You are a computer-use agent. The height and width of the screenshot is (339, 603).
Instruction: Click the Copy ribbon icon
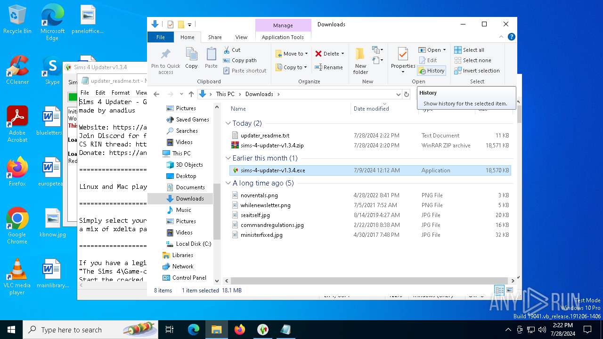click(x=191, y=58)
